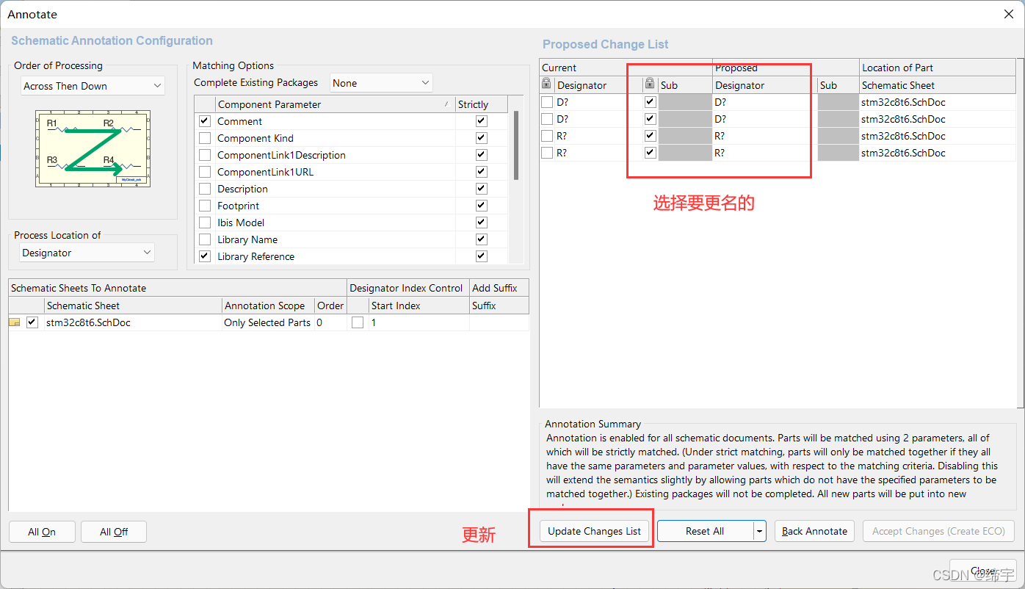Click the folder icon beside stm32c8t6.SchDoc sheet row
The image size is (1025, 589).
pyautogui.click(x=15, y=322)
